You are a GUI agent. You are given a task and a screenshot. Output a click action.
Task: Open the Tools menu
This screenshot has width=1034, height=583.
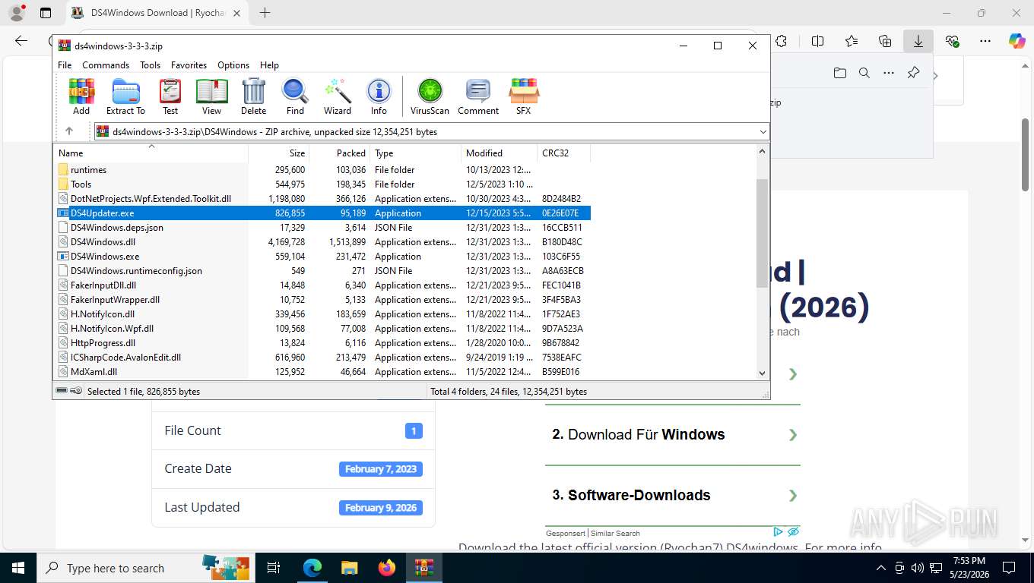pyautogui.click(x=151, y=65)
